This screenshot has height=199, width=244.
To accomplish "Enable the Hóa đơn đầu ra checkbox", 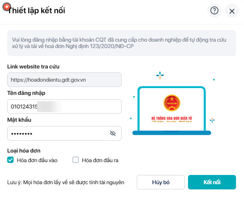I will [76, 160].
